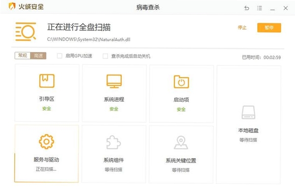This screenshot has height=194, width=295.
Task: Click the 安全 status under 系统进程
Action: [x=114, y=109]
